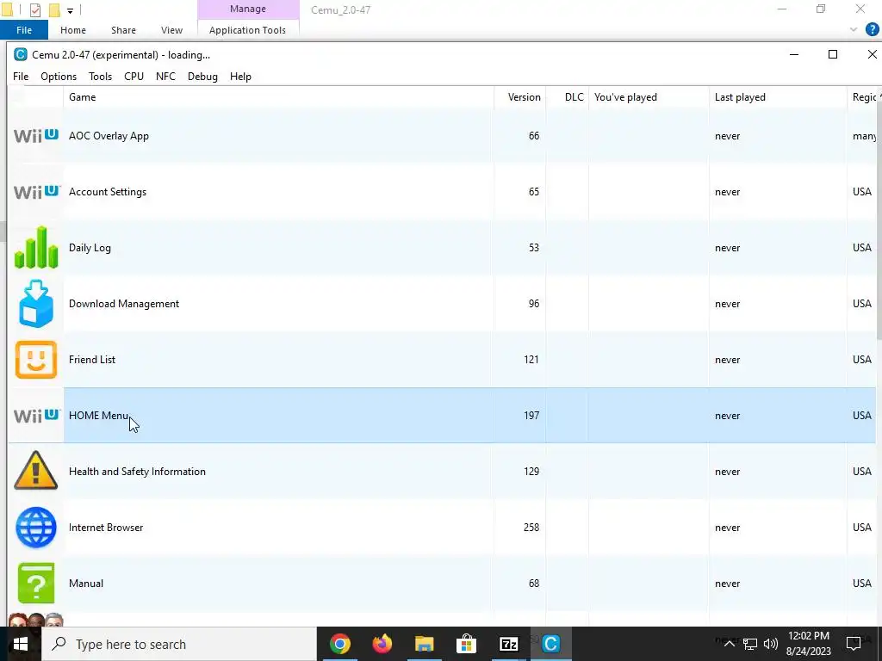Click the new folder quick access icon

click(54, 9)
